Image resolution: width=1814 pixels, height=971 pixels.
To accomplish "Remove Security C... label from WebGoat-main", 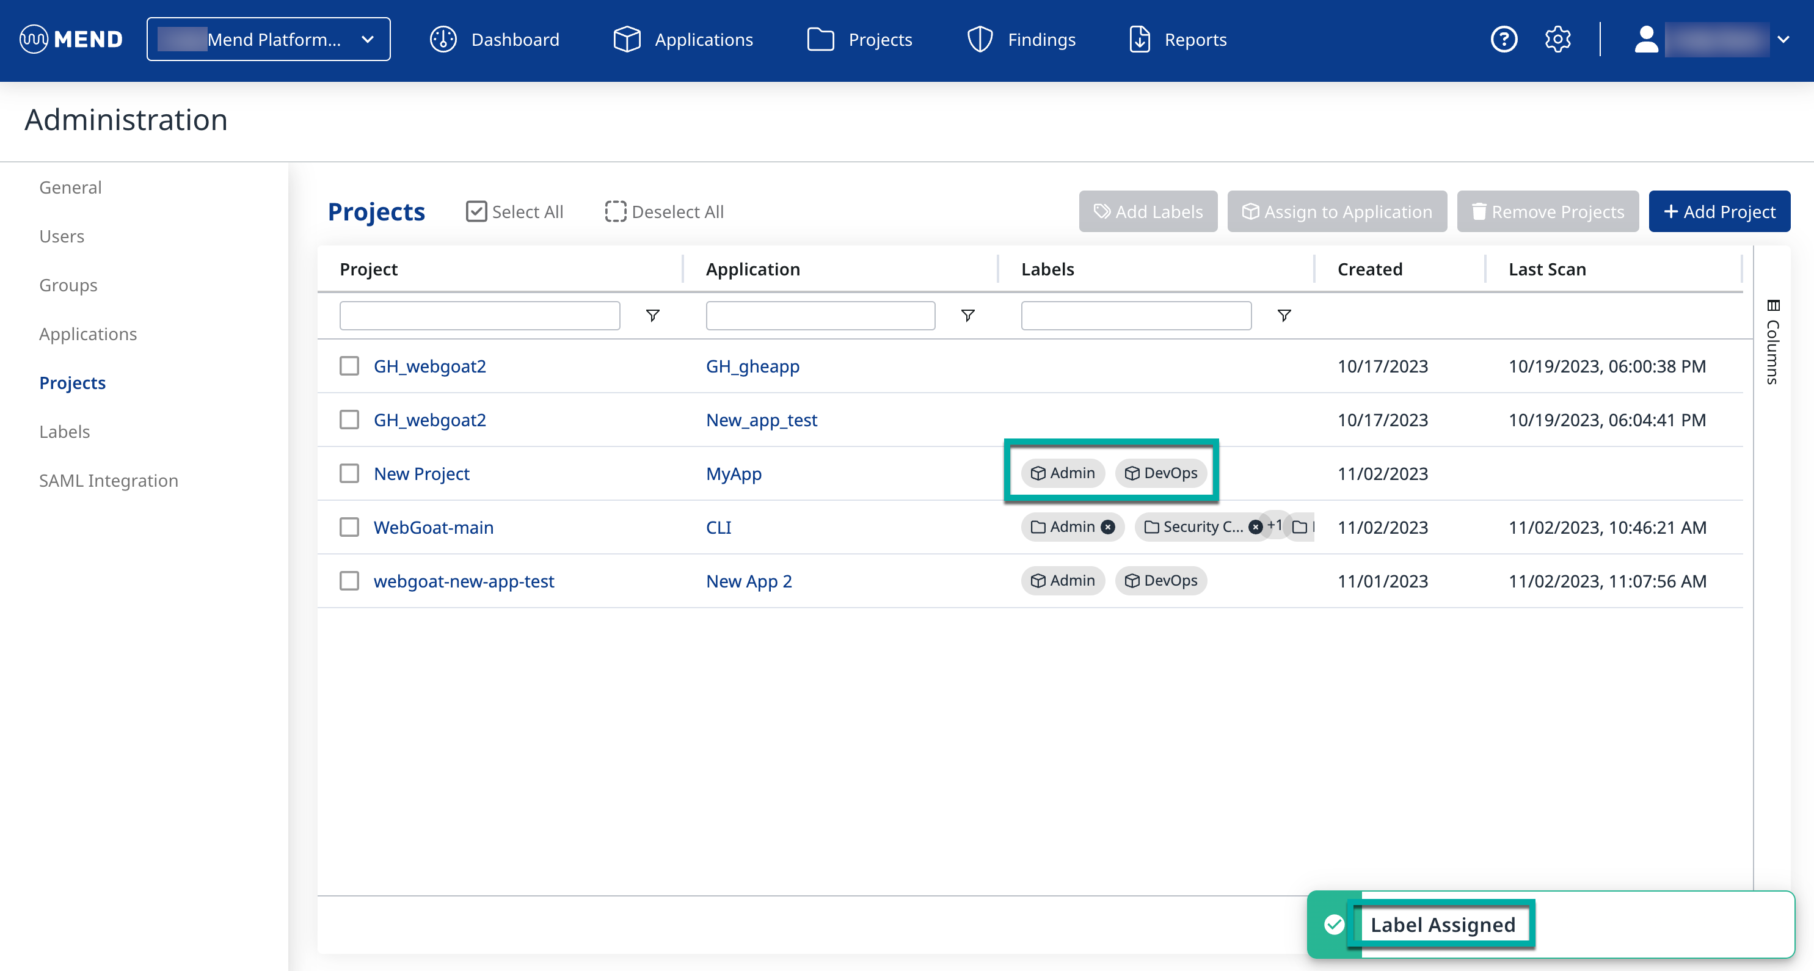I will (1256, 526).
